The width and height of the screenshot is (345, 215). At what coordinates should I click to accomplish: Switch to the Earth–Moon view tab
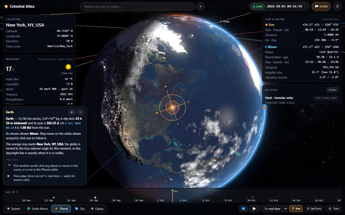coord(37,209)
